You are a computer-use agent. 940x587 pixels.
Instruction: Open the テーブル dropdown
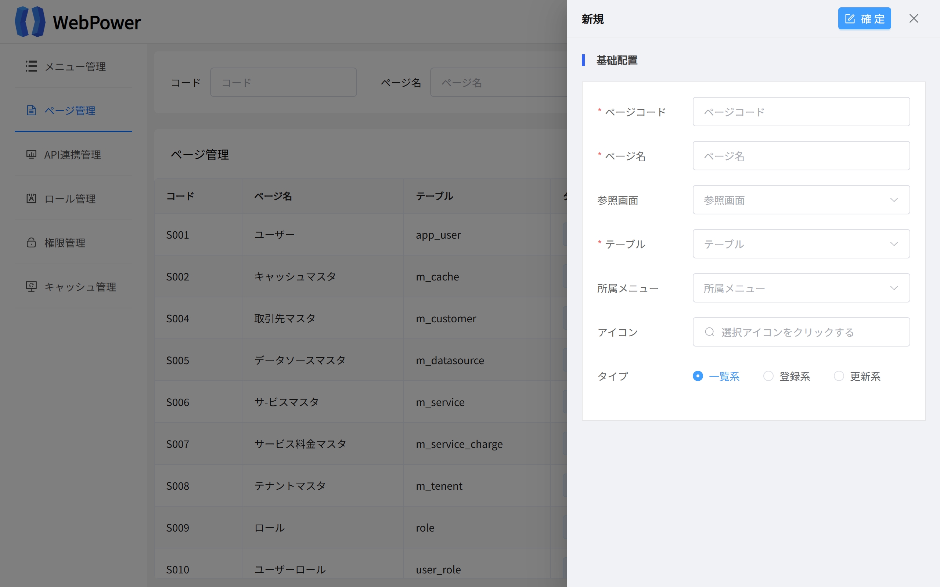coord(801,244)
